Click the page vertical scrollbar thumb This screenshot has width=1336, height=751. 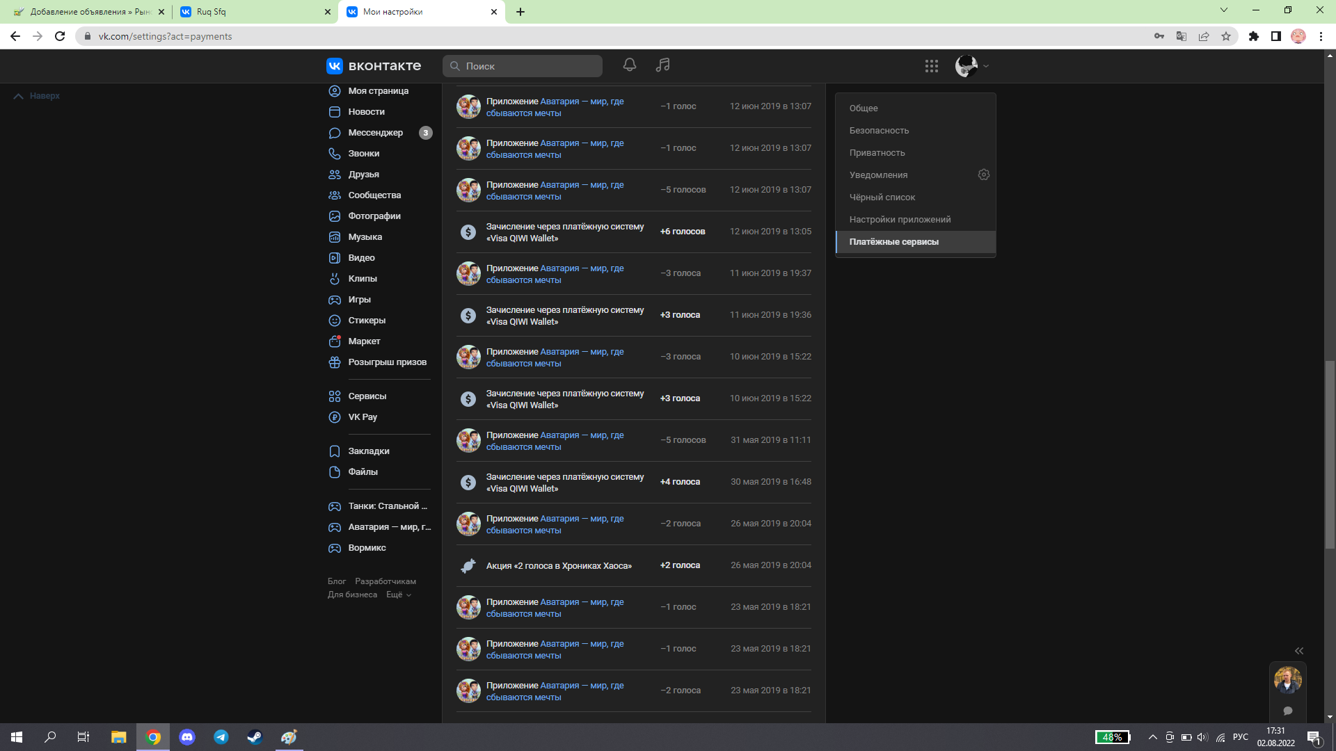click(1330, 455)
